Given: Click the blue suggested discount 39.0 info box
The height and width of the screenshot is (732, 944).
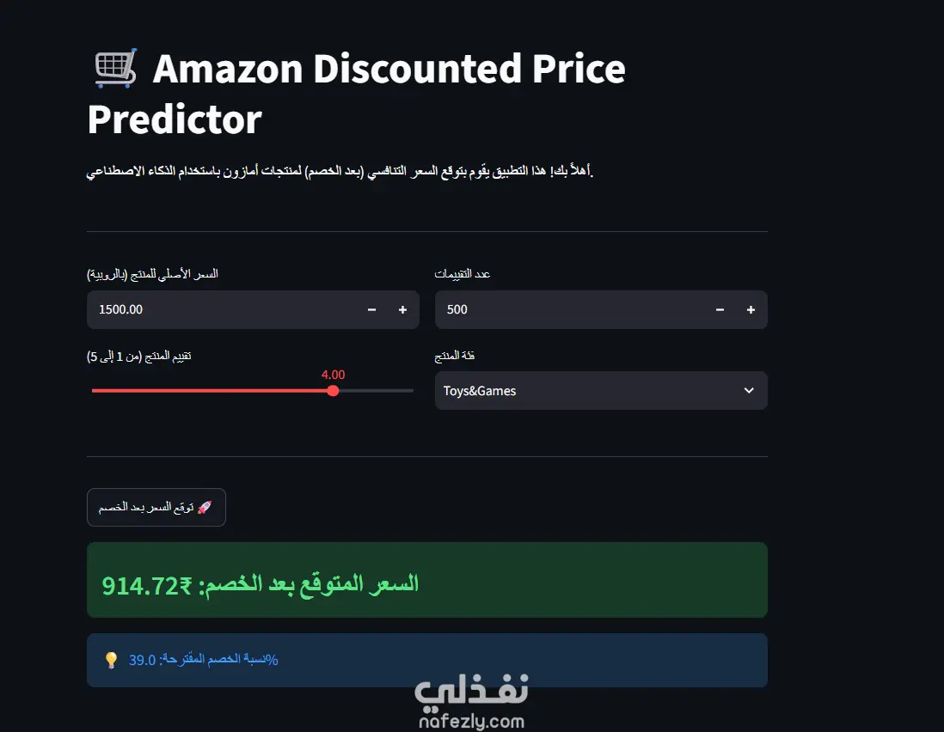Looking at the screenshot, I should [x=426, y=660].
